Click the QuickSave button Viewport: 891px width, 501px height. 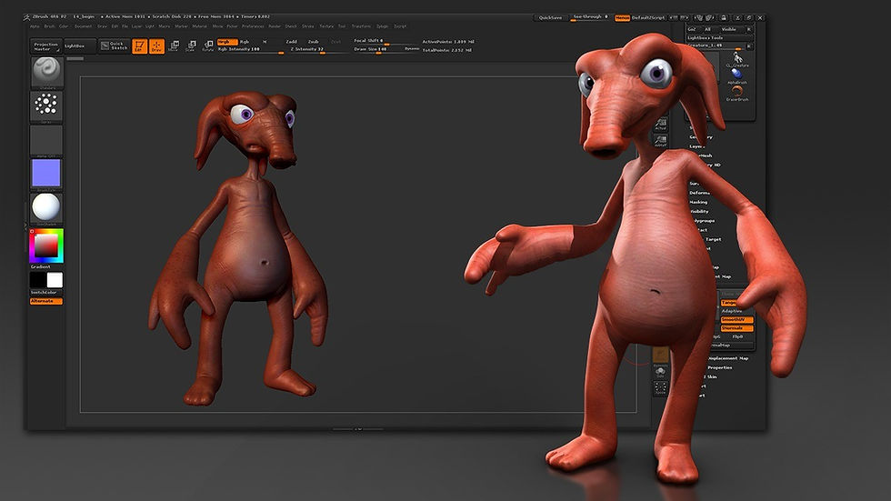pyautogui.click(x=551, y=18)
